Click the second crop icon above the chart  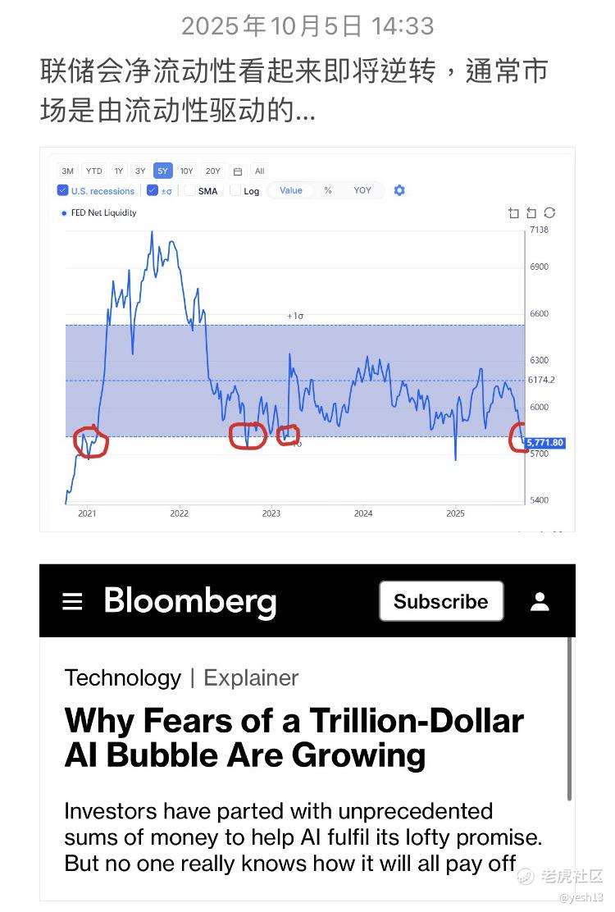(531, 213)
